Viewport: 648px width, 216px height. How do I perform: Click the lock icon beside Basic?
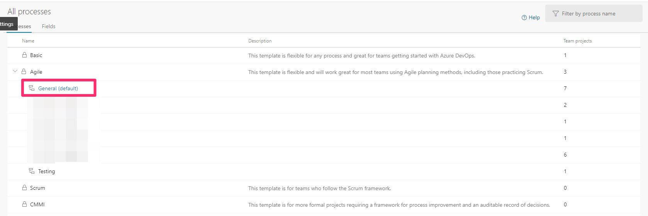pos(25,55)
